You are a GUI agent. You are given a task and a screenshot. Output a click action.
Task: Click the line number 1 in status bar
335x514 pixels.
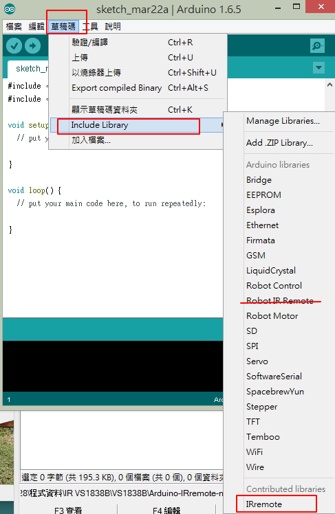[8, 400]
